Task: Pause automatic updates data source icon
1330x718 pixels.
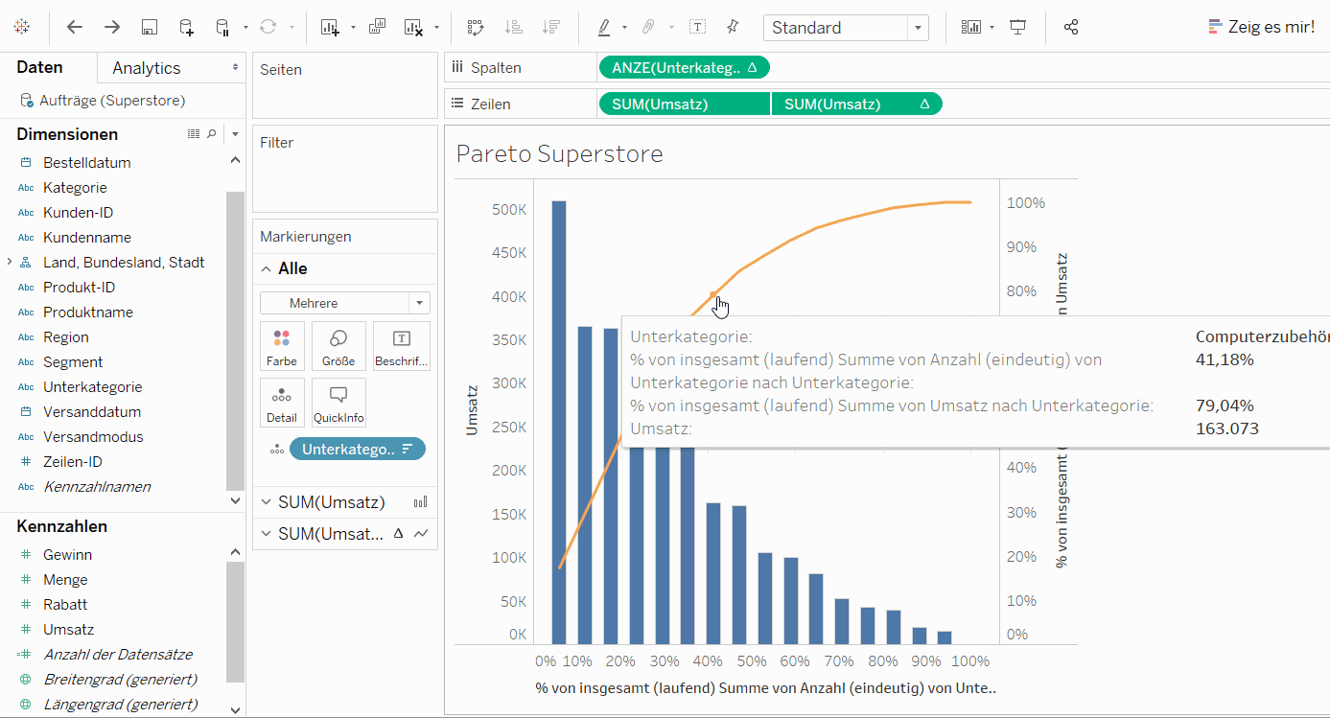Action: [x=222, y=27]
